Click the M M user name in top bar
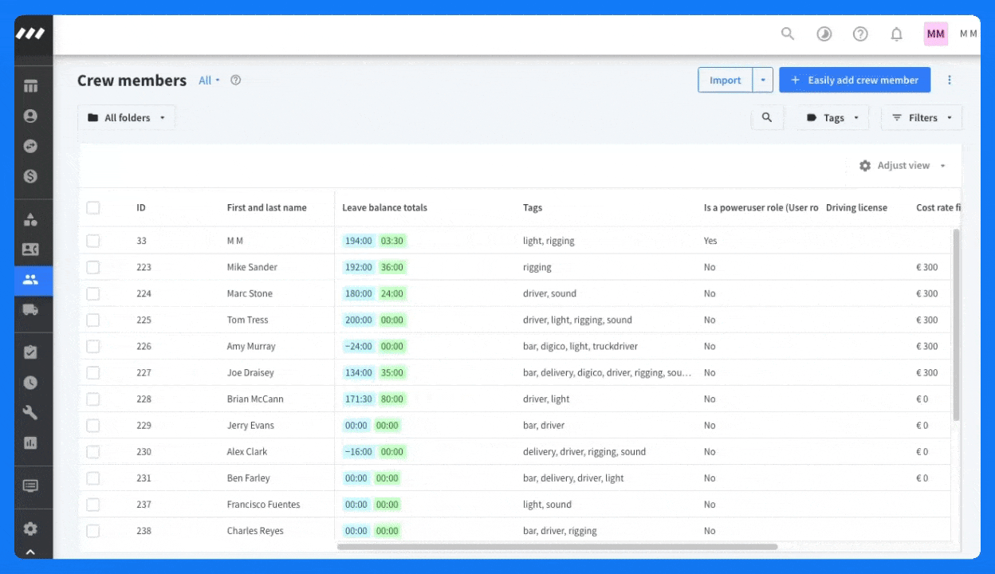This screenshot has width=995, height=574. pyautogui.click(x=968, y=33)
